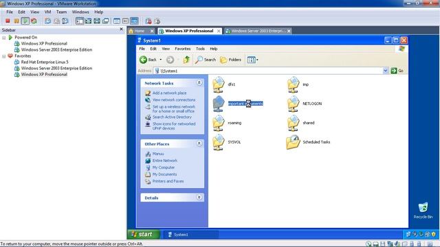Select Red Hat Enterprise Linux 5 favorite
This screenshot has height=247, width=440.
pyautogui.click(x=45, y=62)
